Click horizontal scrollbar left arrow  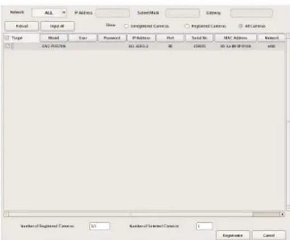pos(6,214)
